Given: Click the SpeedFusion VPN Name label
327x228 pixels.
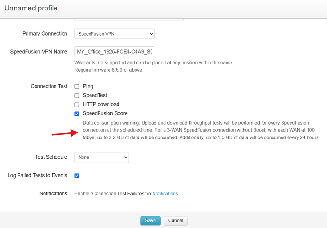Looking at the screenshot, I should (x=39, y=52).
